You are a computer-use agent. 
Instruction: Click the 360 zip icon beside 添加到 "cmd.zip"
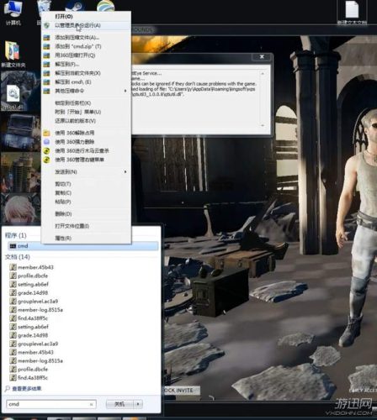coord(46,46)
